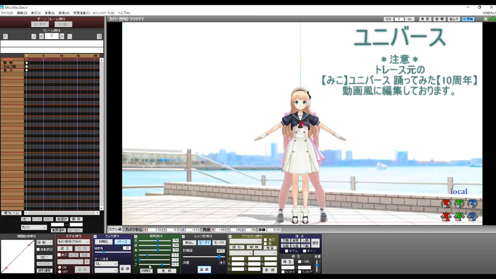The width and height of the screenshot is (496, 279).
Task: Collapse the カメラ操作 panel minus icon
Action: [95, 236]
